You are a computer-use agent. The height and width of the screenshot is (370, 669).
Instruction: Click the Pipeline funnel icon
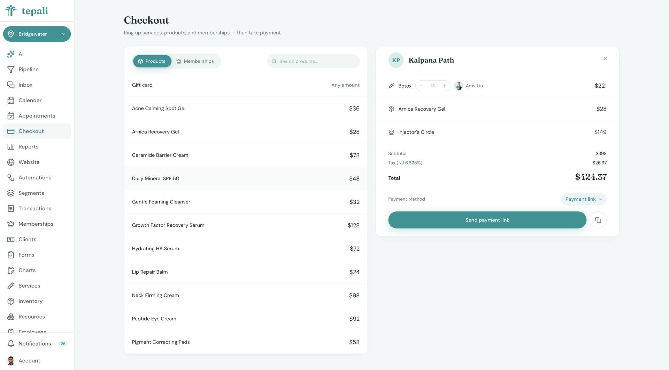click(11, 70)
